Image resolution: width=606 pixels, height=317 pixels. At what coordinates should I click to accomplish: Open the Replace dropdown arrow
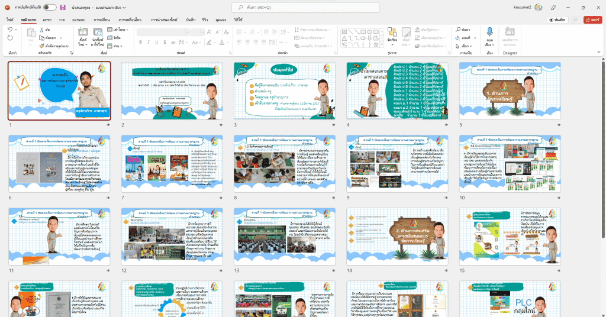pos(475,38)
